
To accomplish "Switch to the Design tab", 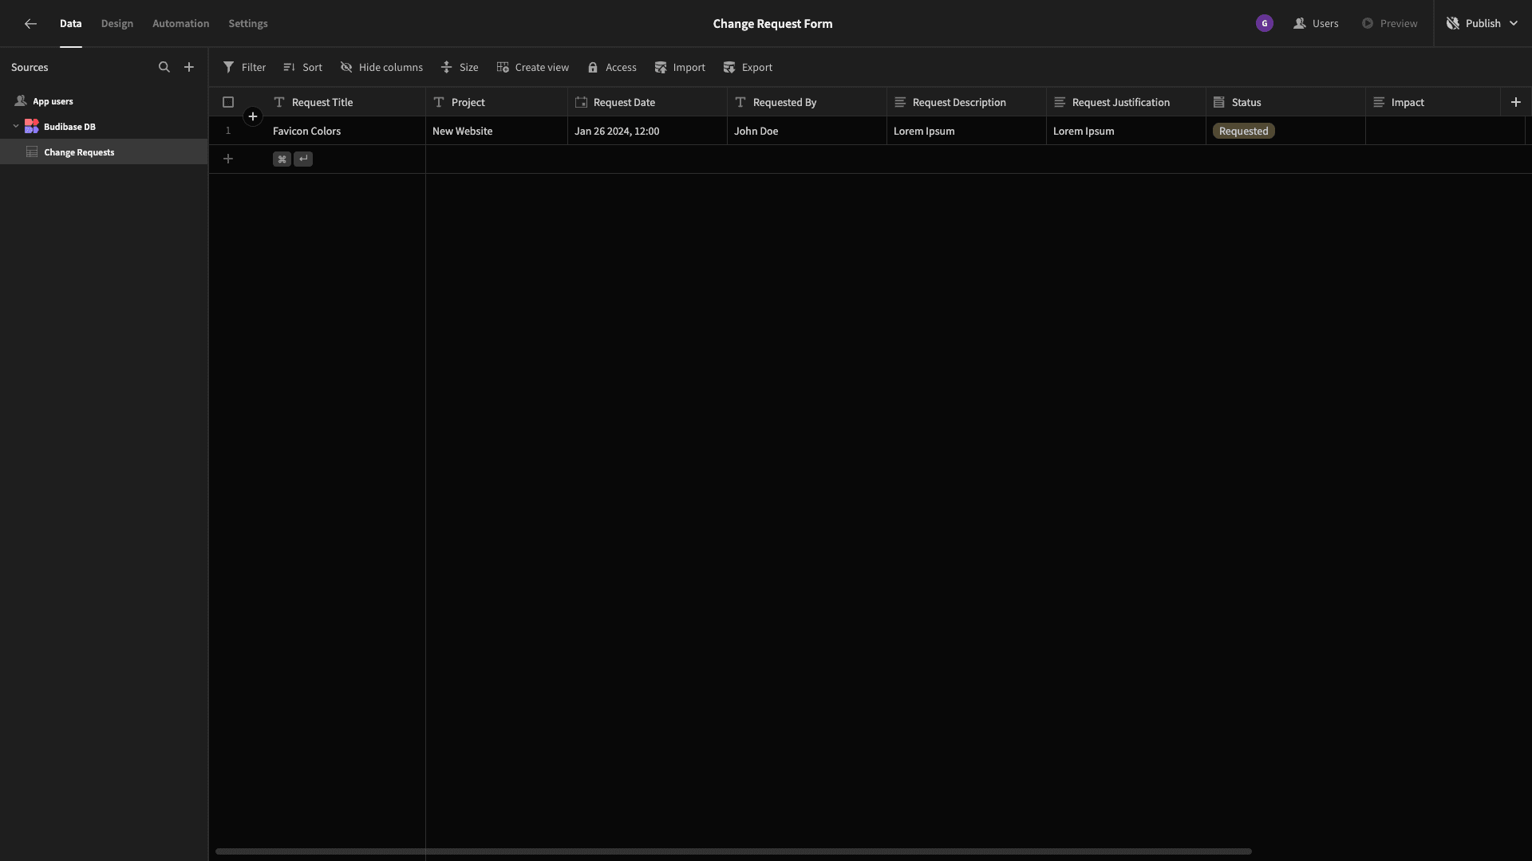I will 117,24.
